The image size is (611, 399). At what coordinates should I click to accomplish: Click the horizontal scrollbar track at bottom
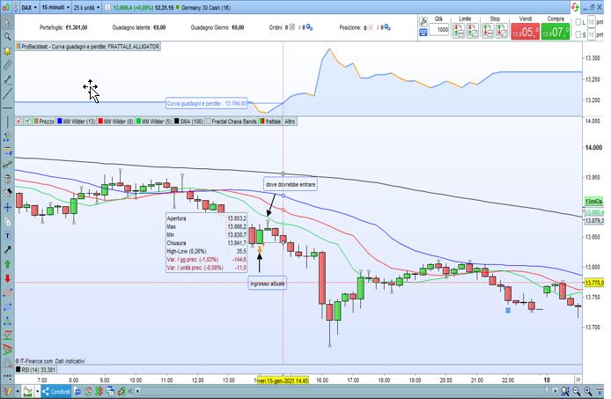pos(342,391)
